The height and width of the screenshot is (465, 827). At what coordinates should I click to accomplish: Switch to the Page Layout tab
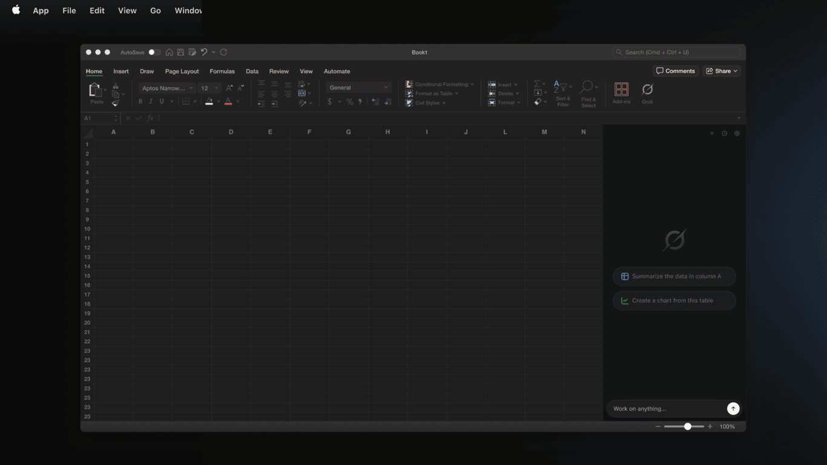182,71
